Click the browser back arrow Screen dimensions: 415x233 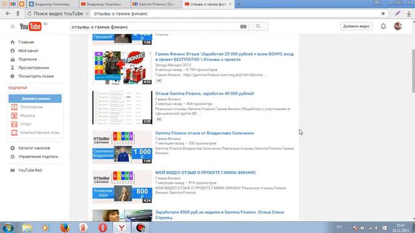(x=8, y=14)
